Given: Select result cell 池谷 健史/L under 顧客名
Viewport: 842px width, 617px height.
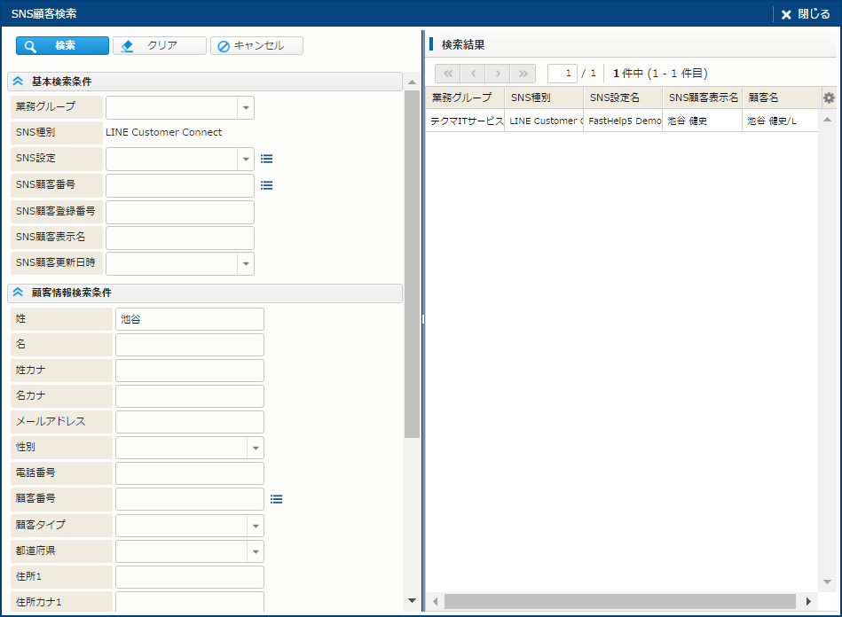Looking at the screenshot, I should point(780,121).
